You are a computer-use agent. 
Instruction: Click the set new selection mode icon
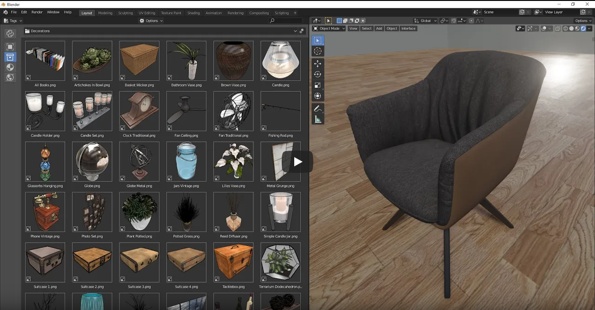click(x=339, y=20)
